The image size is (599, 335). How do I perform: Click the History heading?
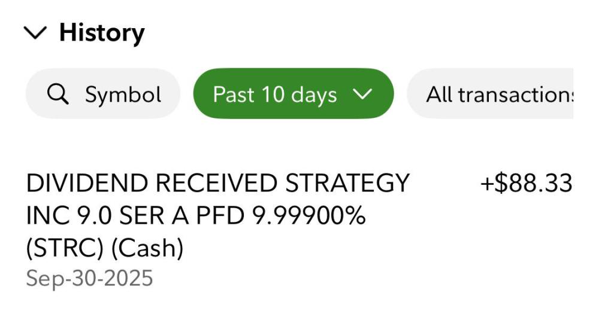[x=101, y=33]
